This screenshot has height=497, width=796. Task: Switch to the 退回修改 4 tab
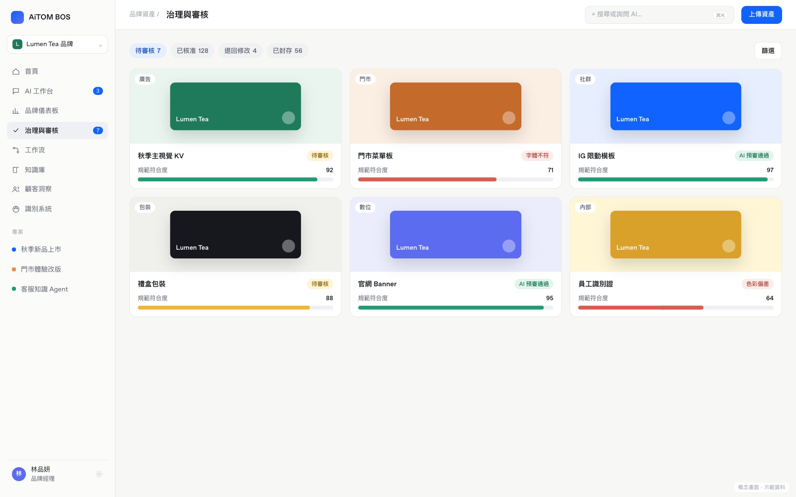coord(240,50)
